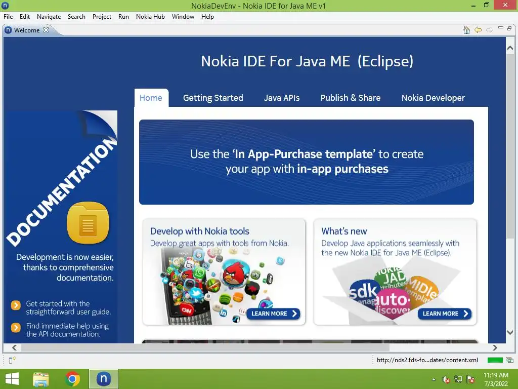Click the Home icon in Welcome toolbar

[466, 30]
